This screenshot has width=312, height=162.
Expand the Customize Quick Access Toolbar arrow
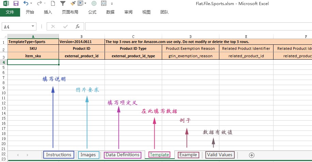(x=112, y=4)
